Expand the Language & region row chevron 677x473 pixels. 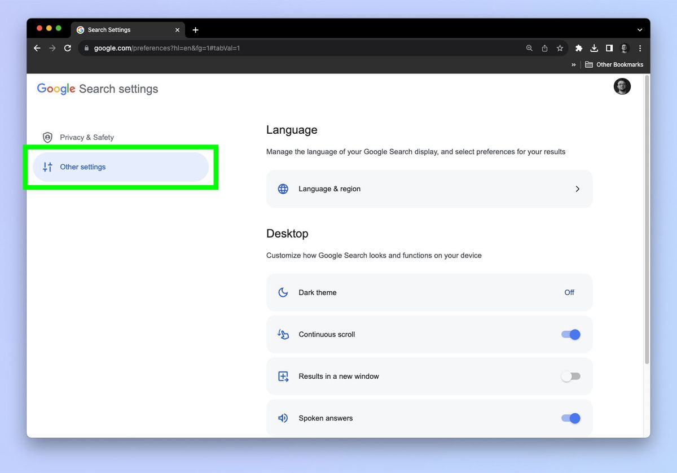577,189
